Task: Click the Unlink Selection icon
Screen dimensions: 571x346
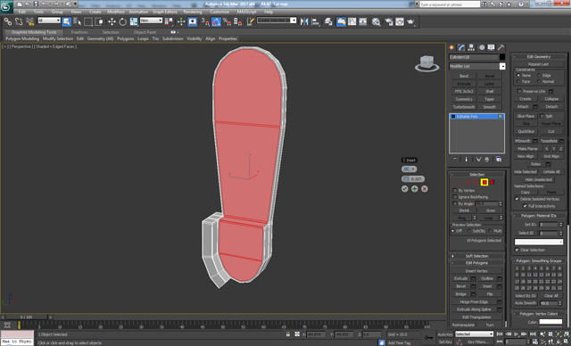Action: pos(19,21)
